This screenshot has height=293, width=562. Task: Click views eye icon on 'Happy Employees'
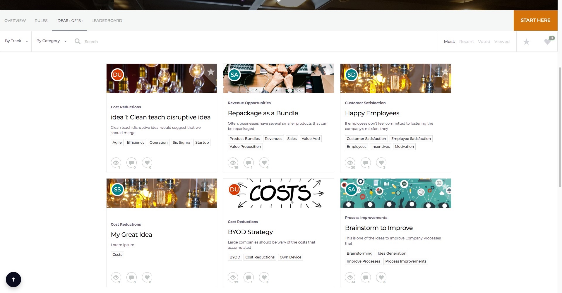[350, 163]
